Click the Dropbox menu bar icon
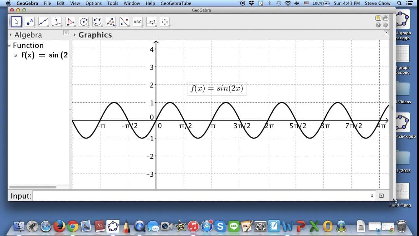419x236 pixels. pos(251,3)
